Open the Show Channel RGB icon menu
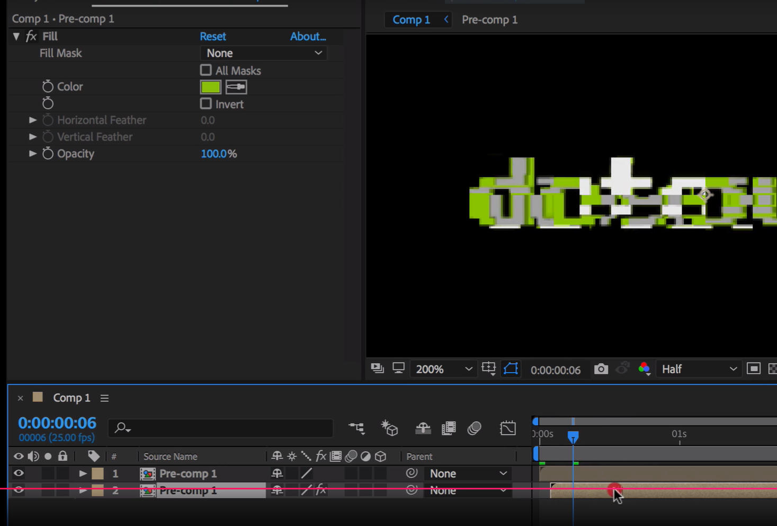The image size is (777, 526). point(644,369)
